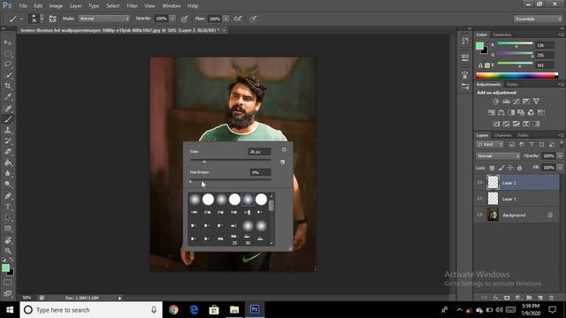Select the Pen tool
Viewport: 566px width, 318px height.
point(8,196)
